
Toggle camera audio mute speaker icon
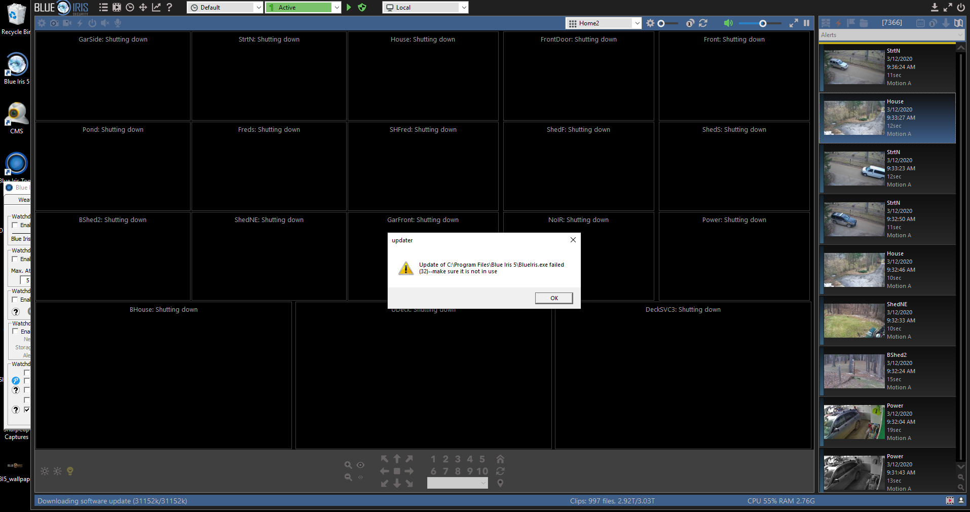click(105, 23)
